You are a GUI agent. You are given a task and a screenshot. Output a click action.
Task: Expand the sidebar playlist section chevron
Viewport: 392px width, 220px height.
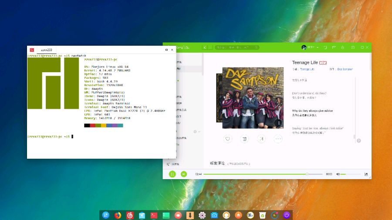coord(199,131)
